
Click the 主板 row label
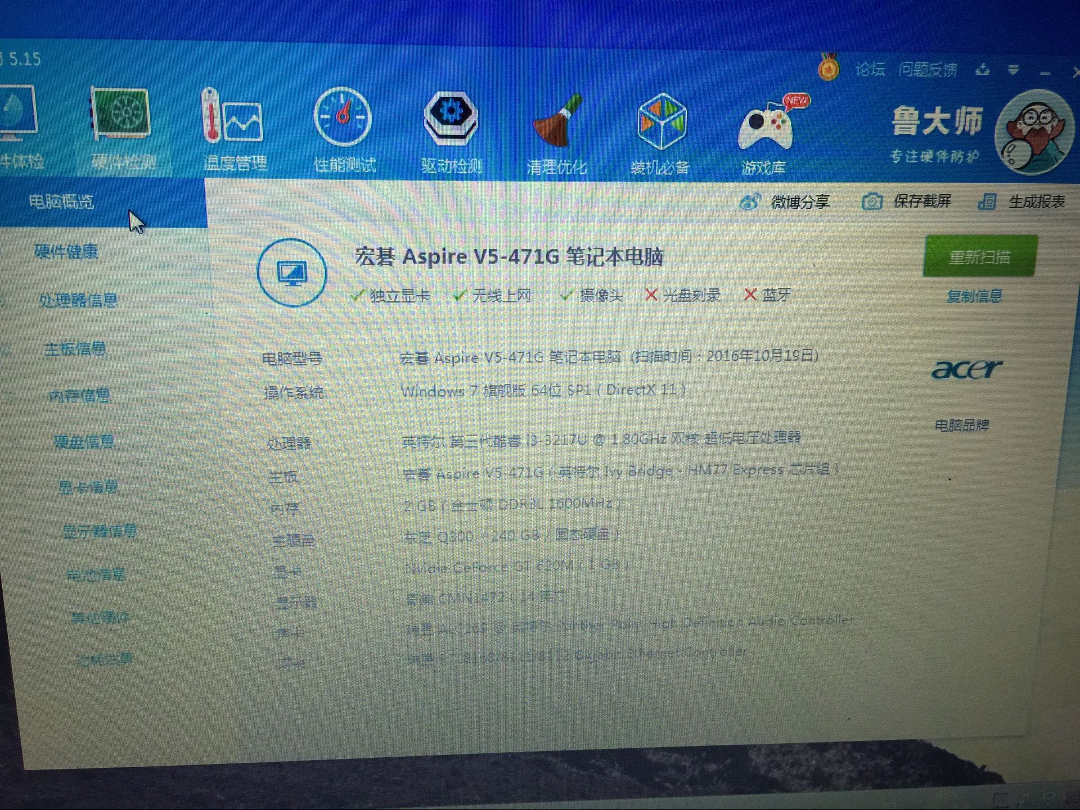(x=283, y=477)
